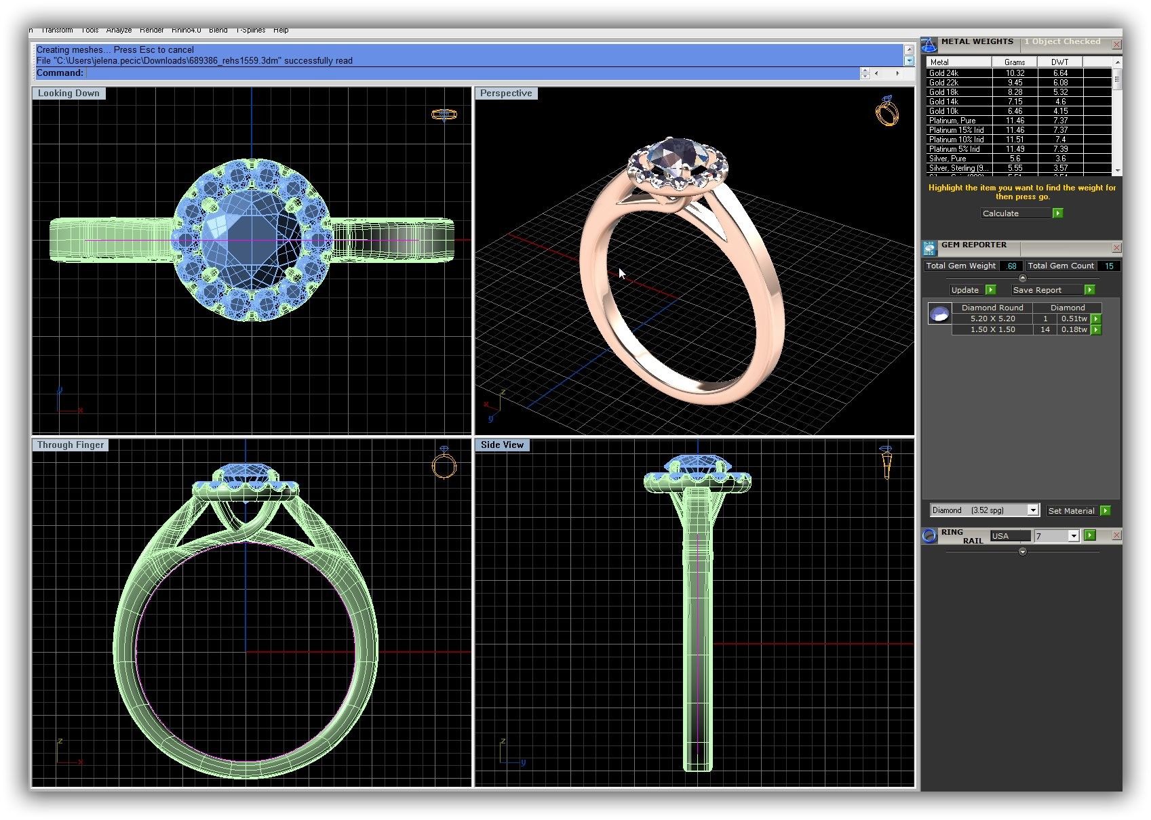The image size is (1151, 820).
Task: Open the Render menu
Action: pos(151,30)
